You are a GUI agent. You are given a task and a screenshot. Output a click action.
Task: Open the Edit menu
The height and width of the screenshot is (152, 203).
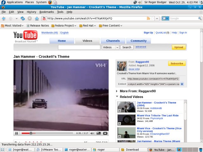click(x=11, y=12)
